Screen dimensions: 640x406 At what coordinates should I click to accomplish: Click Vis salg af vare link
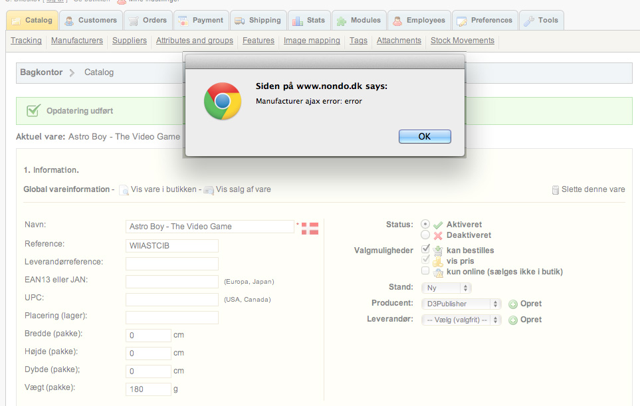(x=243, y=189)
